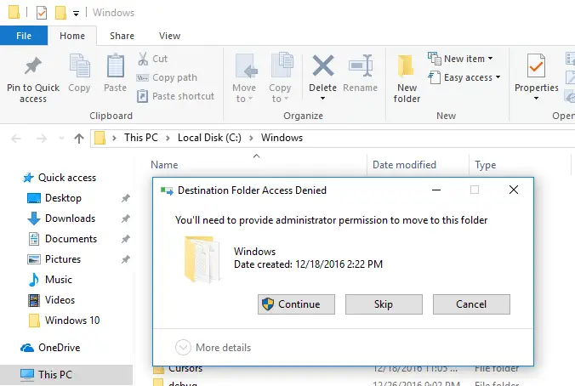Click the new folder quick-access toolbar icon
This screenshot has width=575, height=386.
coord(60,13)
